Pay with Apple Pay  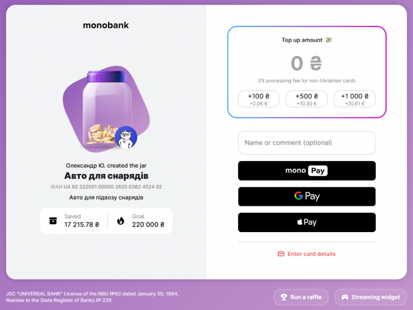pyautogui.click(x=307, y=222)
